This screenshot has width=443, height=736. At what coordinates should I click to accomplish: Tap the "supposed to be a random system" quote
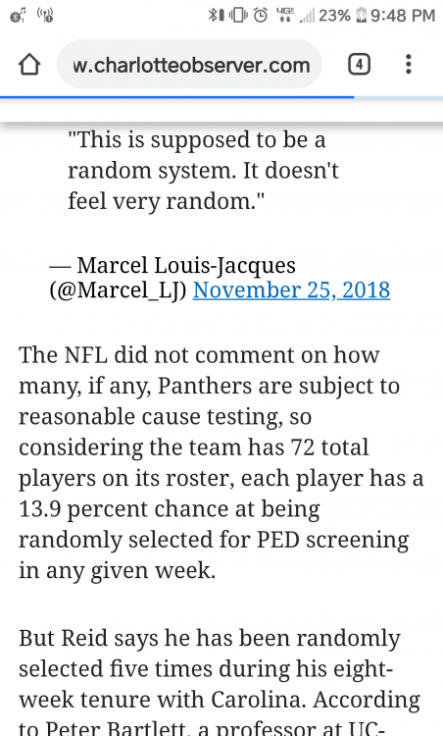[203, 171]
